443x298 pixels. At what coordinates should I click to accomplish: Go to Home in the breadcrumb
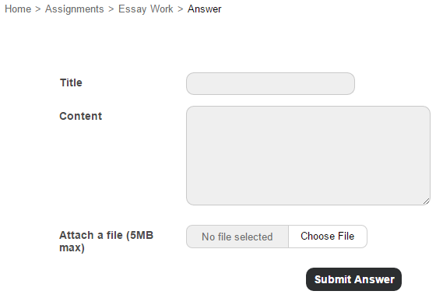(x=18, y=9)
